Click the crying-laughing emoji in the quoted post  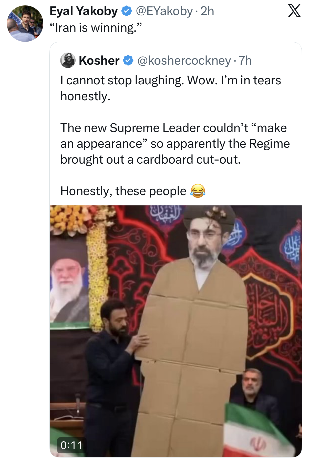tap(198, 191)
